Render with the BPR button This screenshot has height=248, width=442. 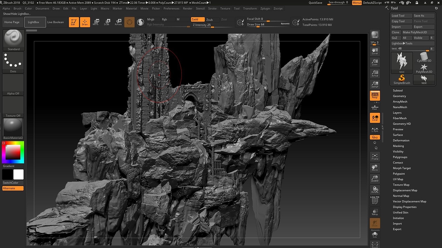375,35
